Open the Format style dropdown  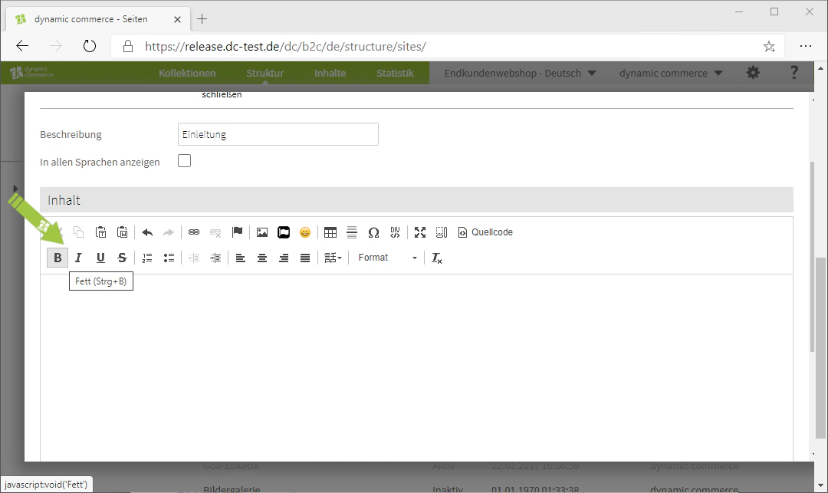click(387, 258)
